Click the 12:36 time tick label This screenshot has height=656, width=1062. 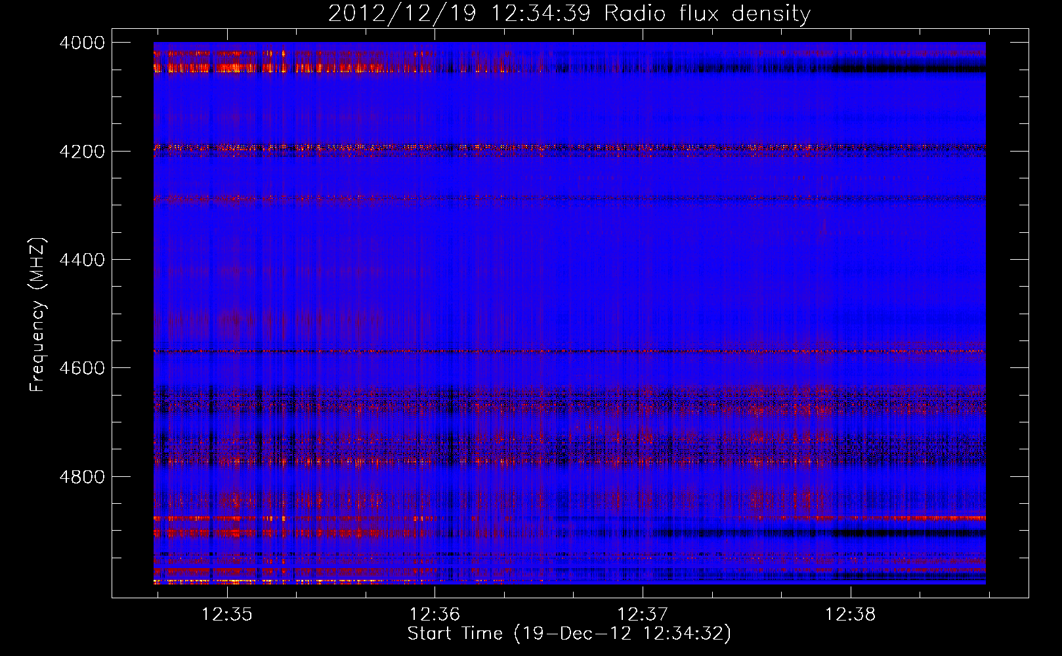[x=435, y=615]
